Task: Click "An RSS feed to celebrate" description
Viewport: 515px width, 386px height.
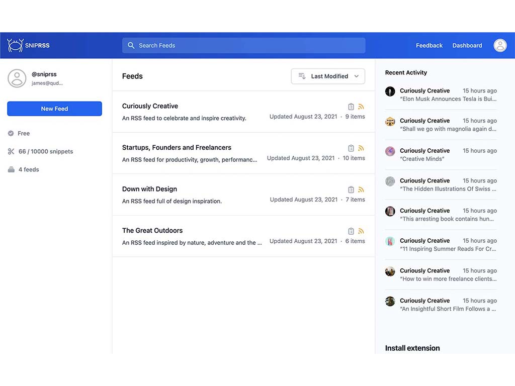Action: click(184, 118)
